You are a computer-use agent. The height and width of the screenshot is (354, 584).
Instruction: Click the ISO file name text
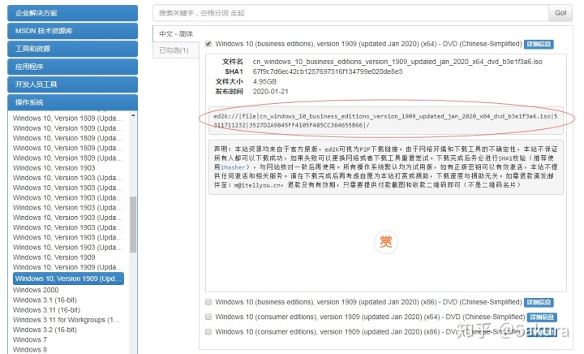[x=397, y=62]
